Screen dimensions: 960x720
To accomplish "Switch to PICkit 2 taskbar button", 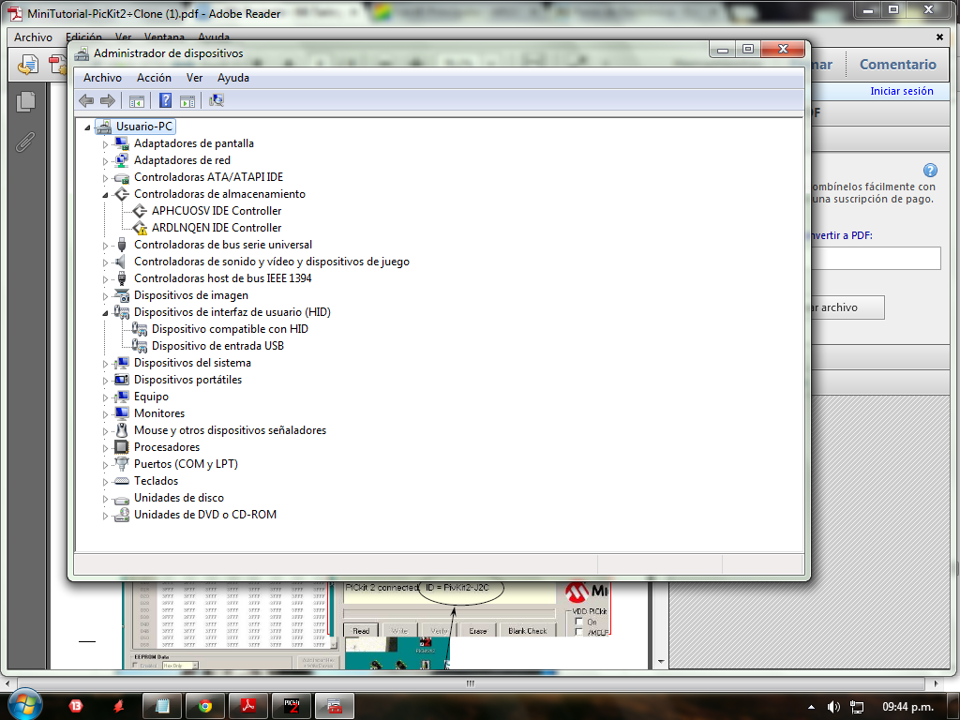I will coord(292,707).
